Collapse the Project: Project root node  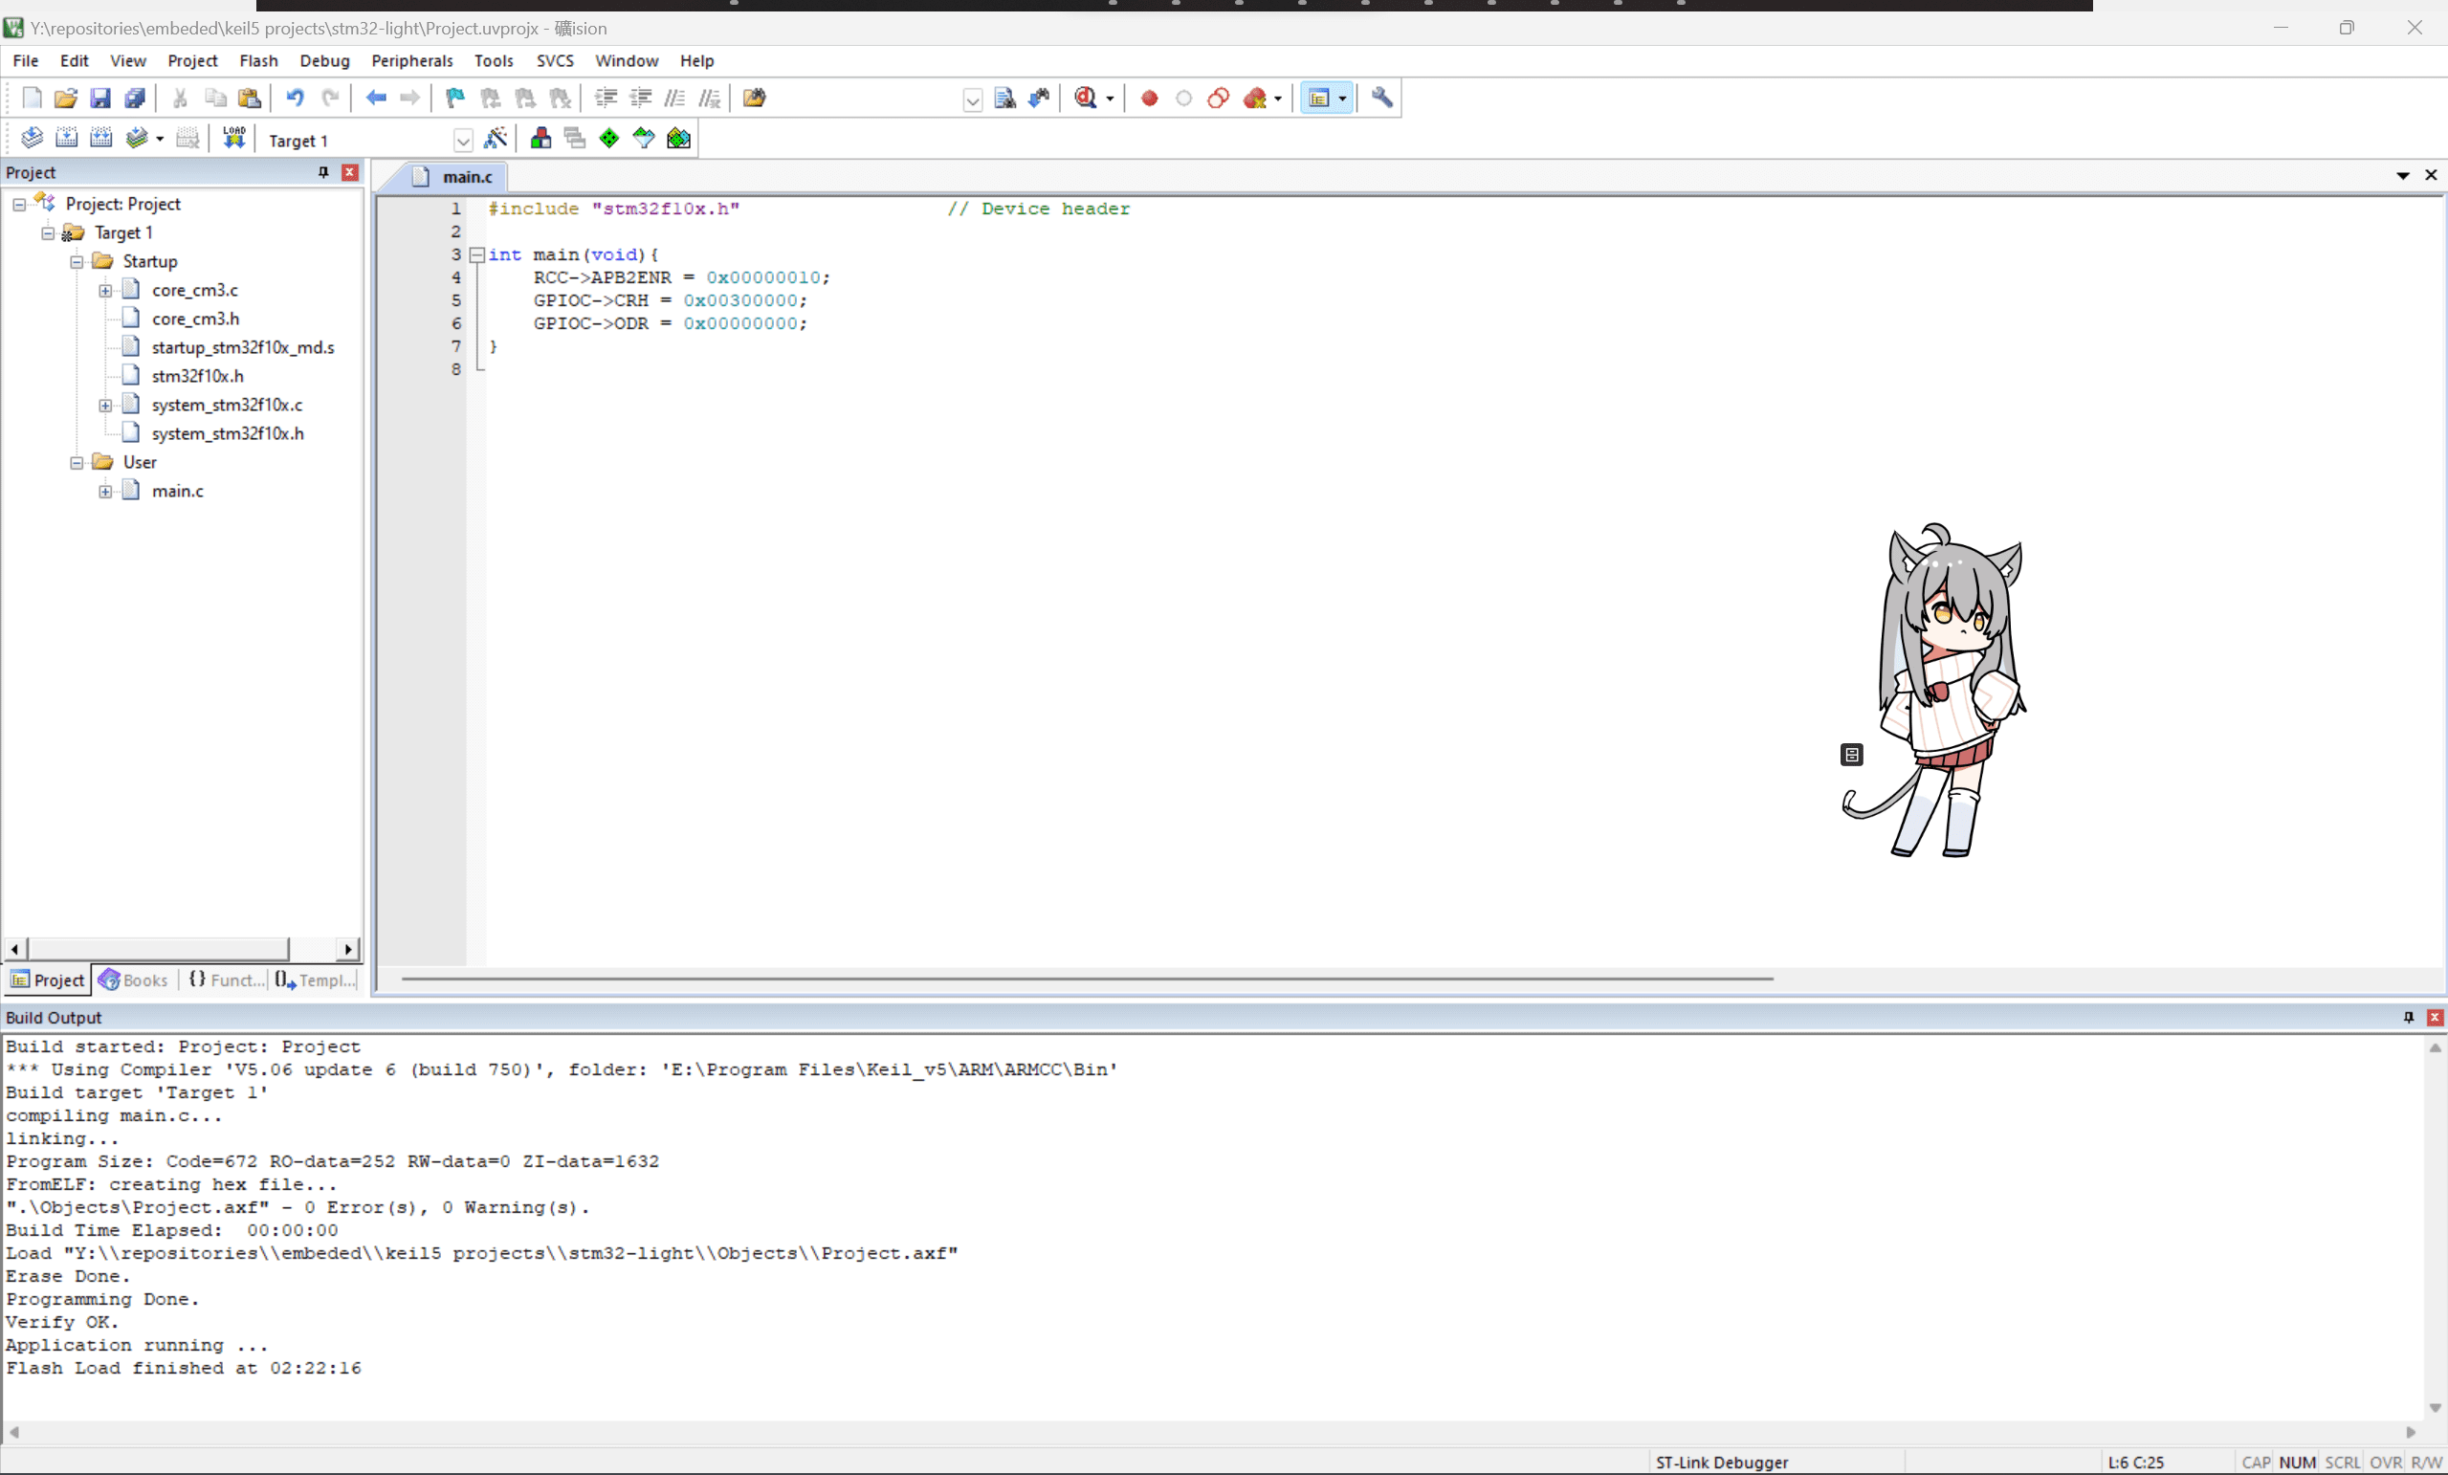(x=19, y=205)
